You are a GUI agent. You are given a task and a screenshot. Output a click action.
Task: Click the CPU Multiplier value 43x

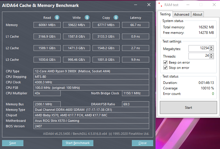tap(47, 93)
